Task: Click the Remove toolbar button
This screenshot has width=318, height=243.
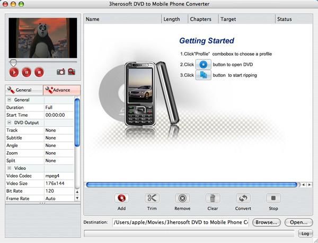Action: 182,198
